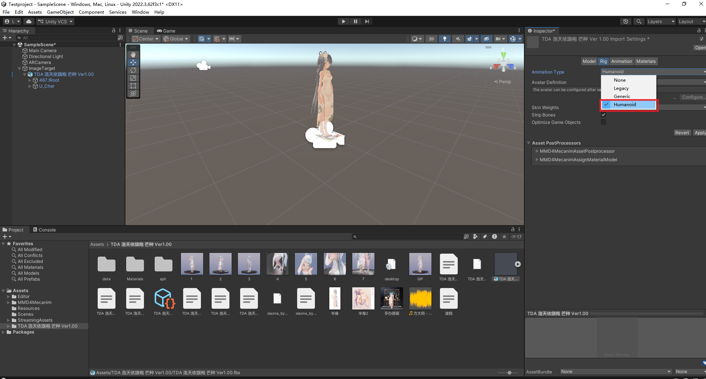Toggle hidden packages visibility count
This screenshot has width=706, height=379.
click(x=516, y=237)
